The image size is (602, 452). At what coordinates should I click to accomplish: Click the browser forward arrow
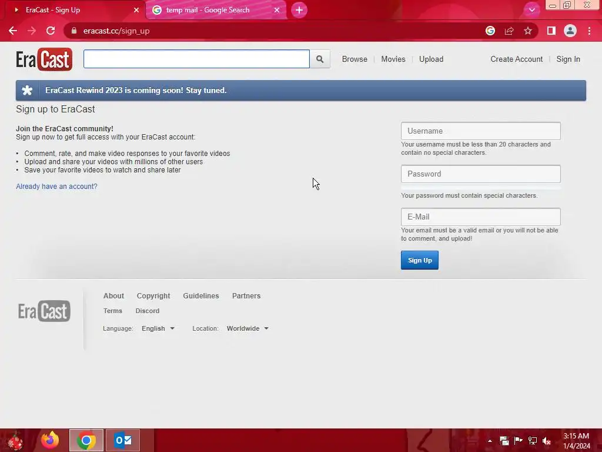click(x=32, y=31)
